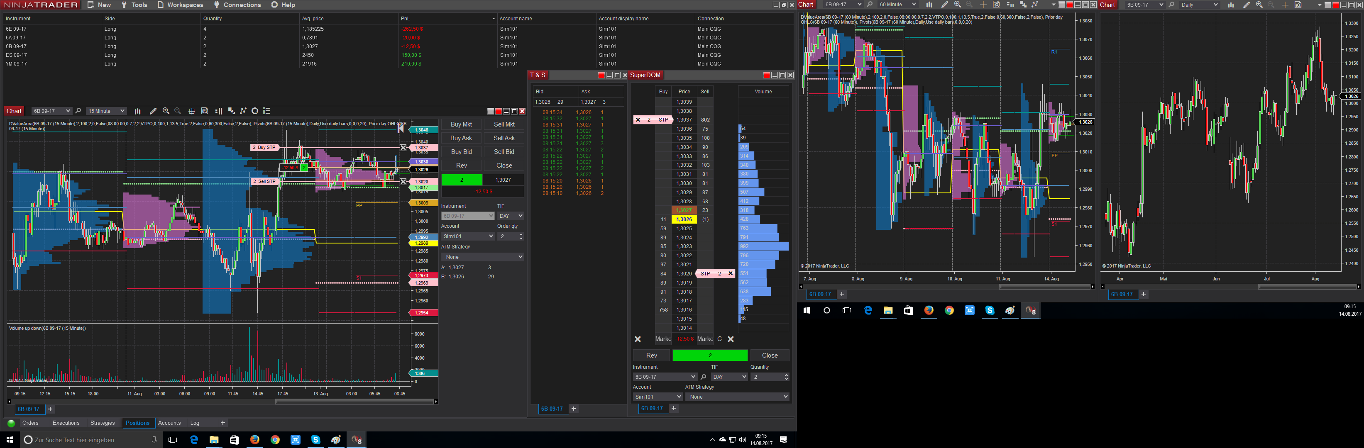The width and height of the screenshot is (1364, 448).
Task: Increase SuperDOM Quantity stepper
Action: coord(786,375)
